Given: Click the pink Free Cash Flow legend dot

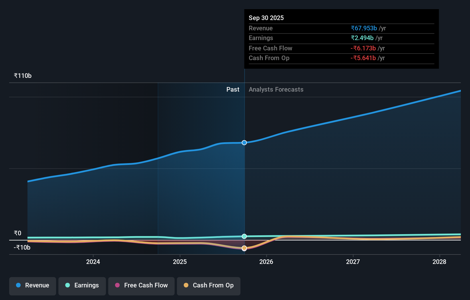Looking at the screenshot, I should [117, 285].
